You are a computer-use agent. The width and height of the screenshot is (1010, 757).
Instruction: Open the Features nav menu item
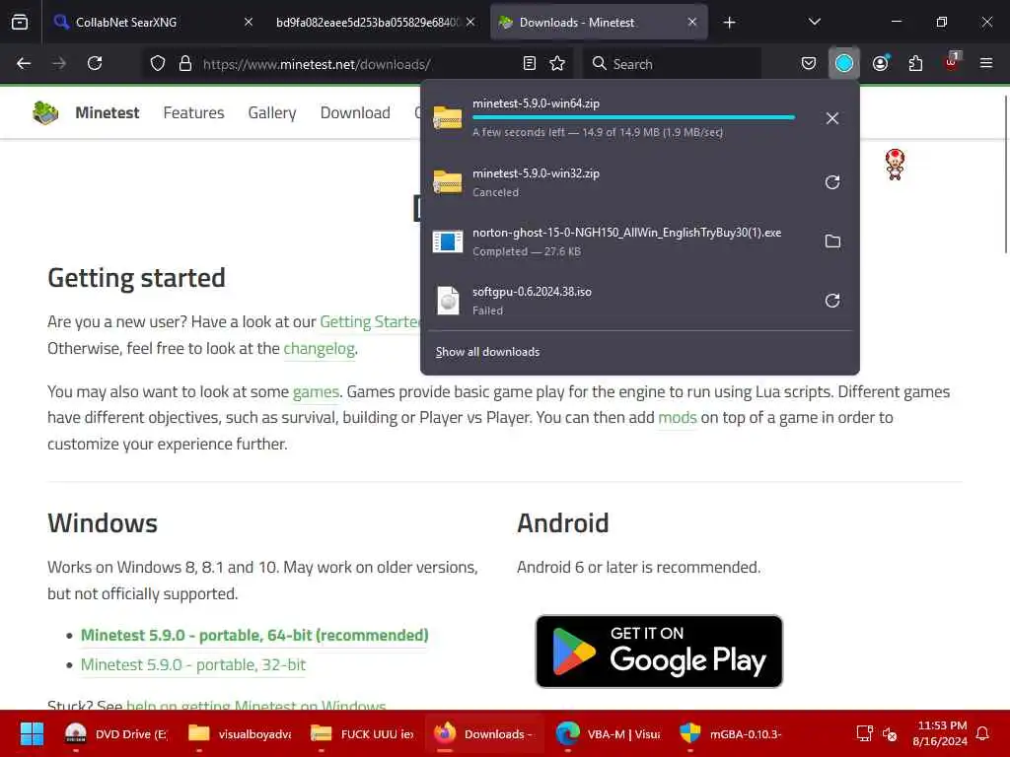[x=194, y=112]
